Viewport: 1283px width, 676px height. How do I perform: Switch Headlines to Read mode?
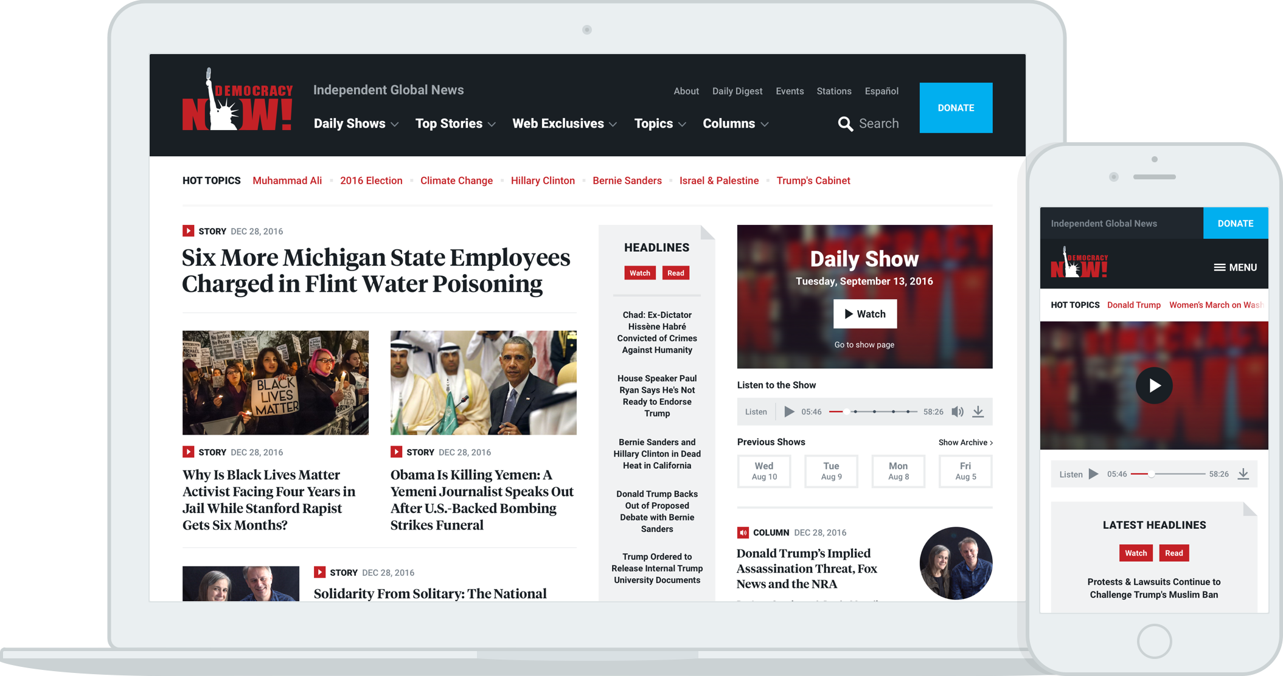tap(675, 273)
